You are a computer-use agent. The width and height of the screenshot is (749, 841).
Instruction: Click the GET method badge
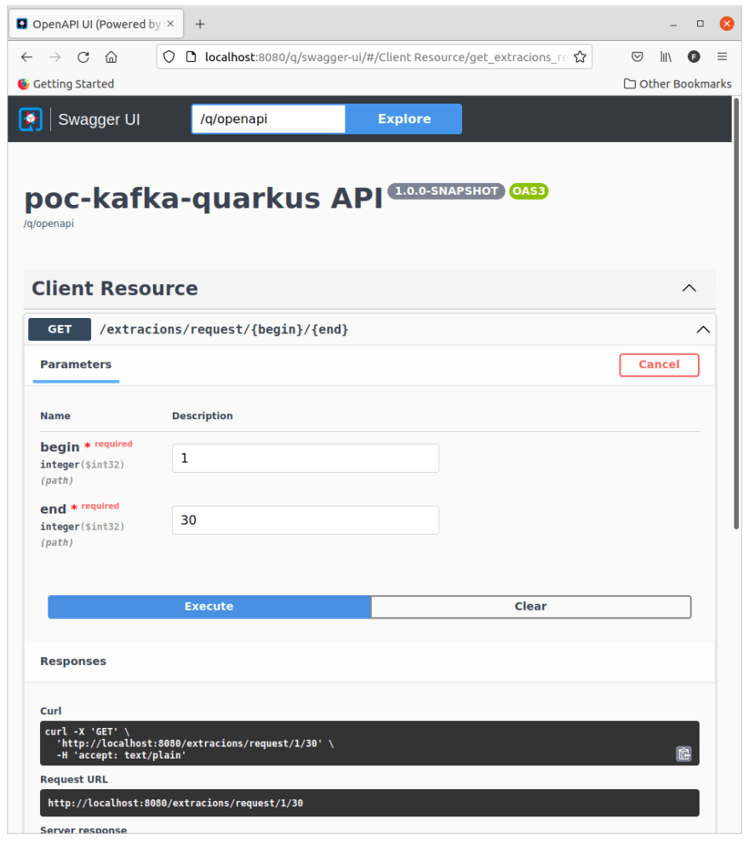[x=60, y=329]
